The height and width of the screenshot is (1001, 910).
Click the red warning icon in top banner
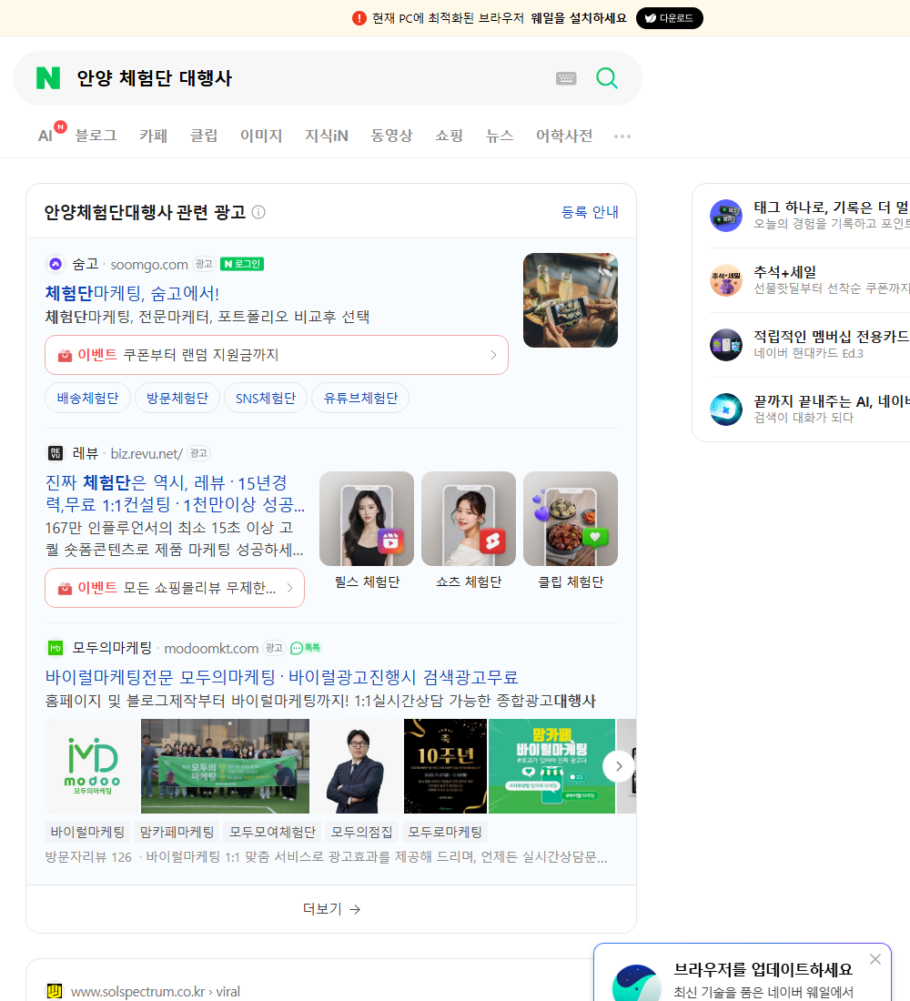[x=359, y=18]
